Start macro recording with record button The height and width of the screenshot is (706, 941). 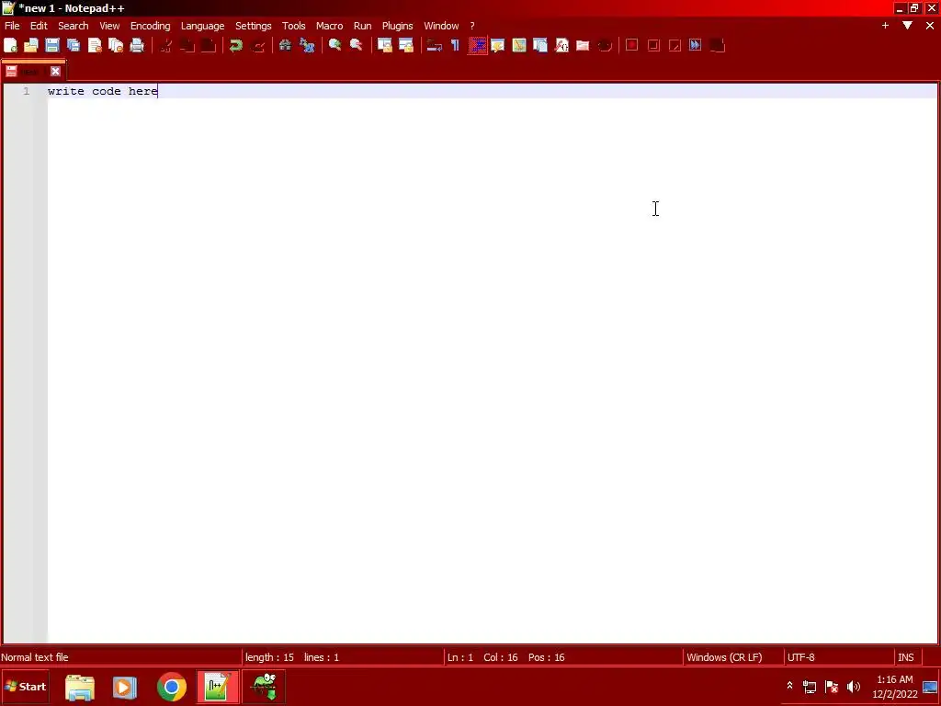[632, 45]
